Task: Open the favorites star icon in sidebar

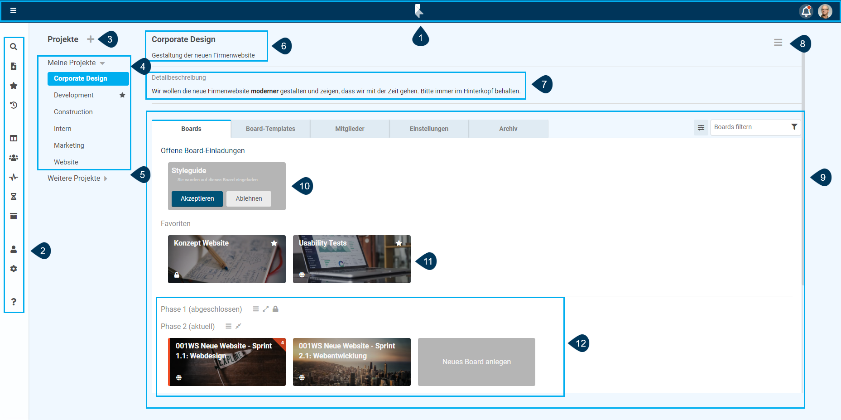Action: tap(14, 86)
